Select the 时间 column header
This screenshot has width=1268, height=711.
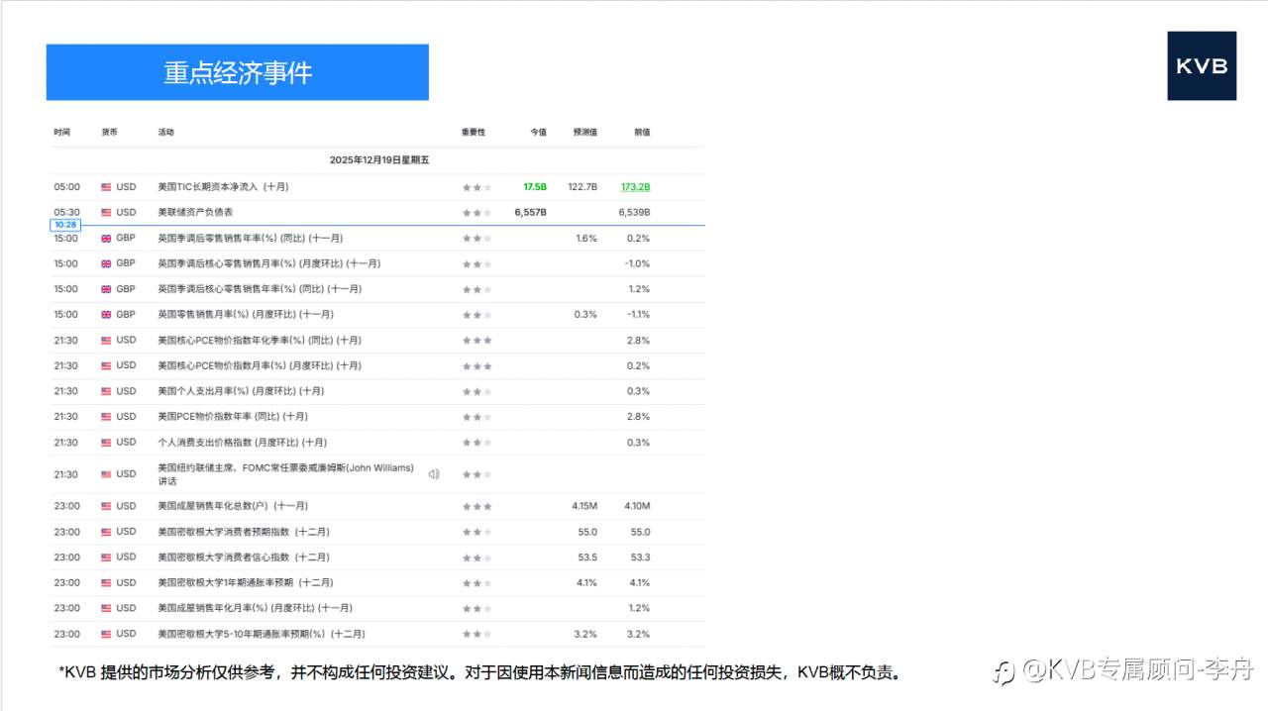(x=62, y=132)
